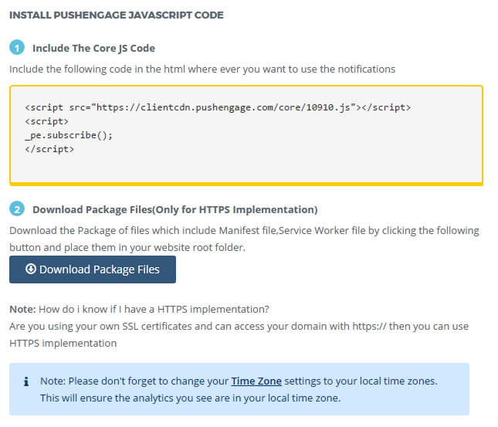
Task: Click the download arrow icon in button
Action: pyautogui.click(x=31, y=269)
